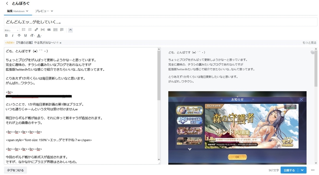
Task: Insert a hyperlink with the chain icon
Action: 36,30
